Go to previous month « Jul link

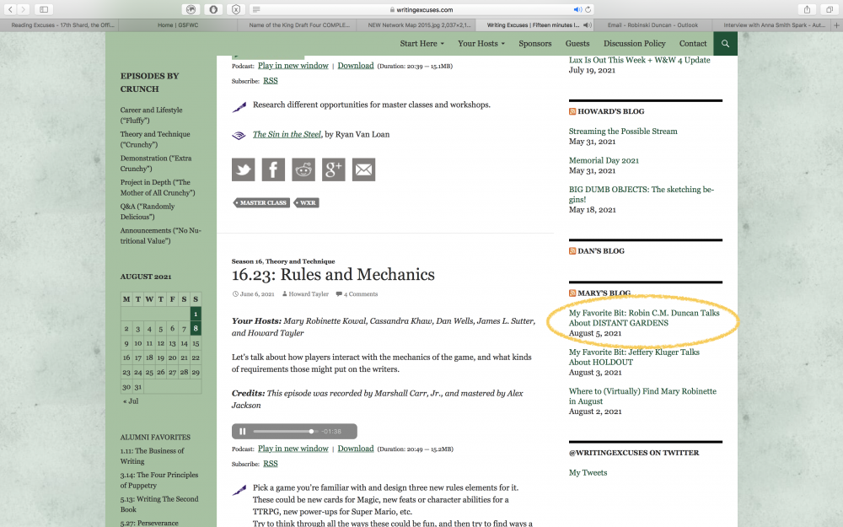[131, 401]
